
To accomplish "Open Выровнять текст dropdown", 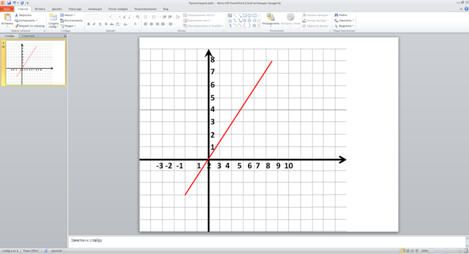I will tap(197, 21).
